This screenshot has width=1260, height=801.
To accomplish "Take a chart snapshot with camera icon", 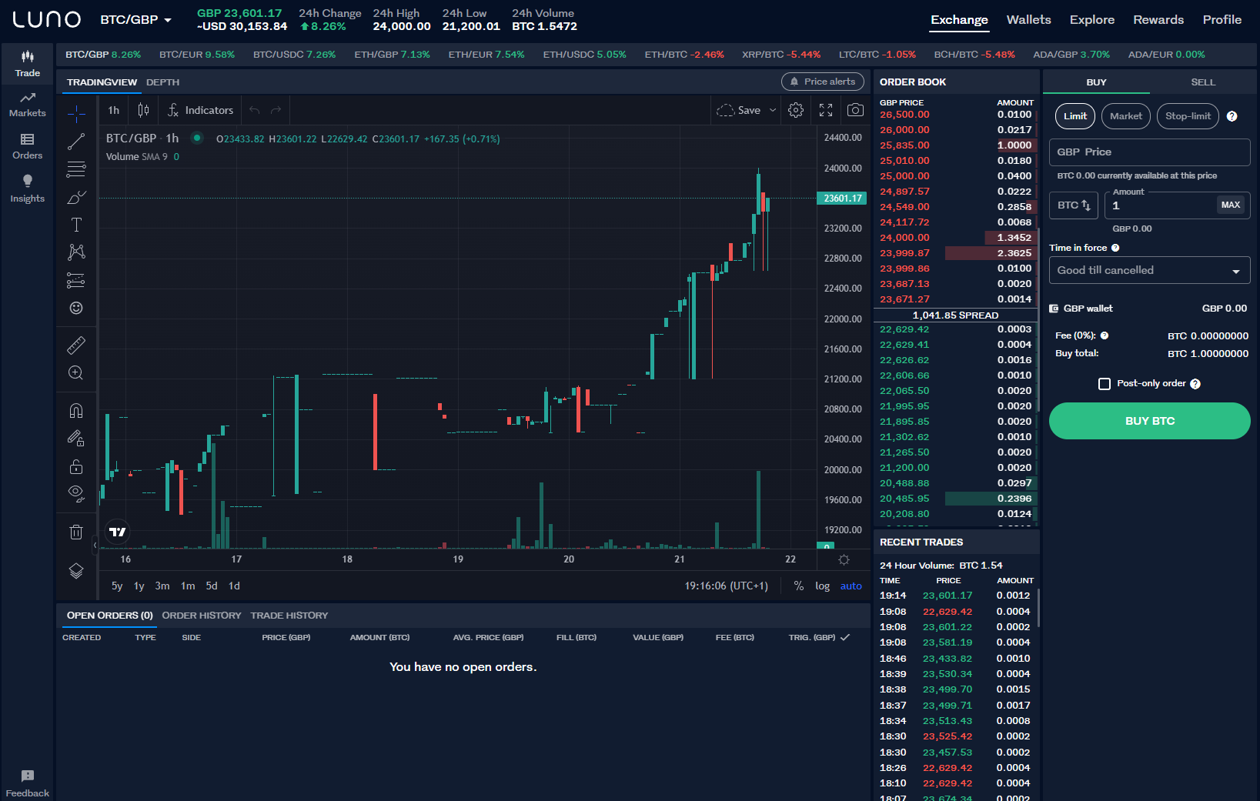I will click(855, 110).
